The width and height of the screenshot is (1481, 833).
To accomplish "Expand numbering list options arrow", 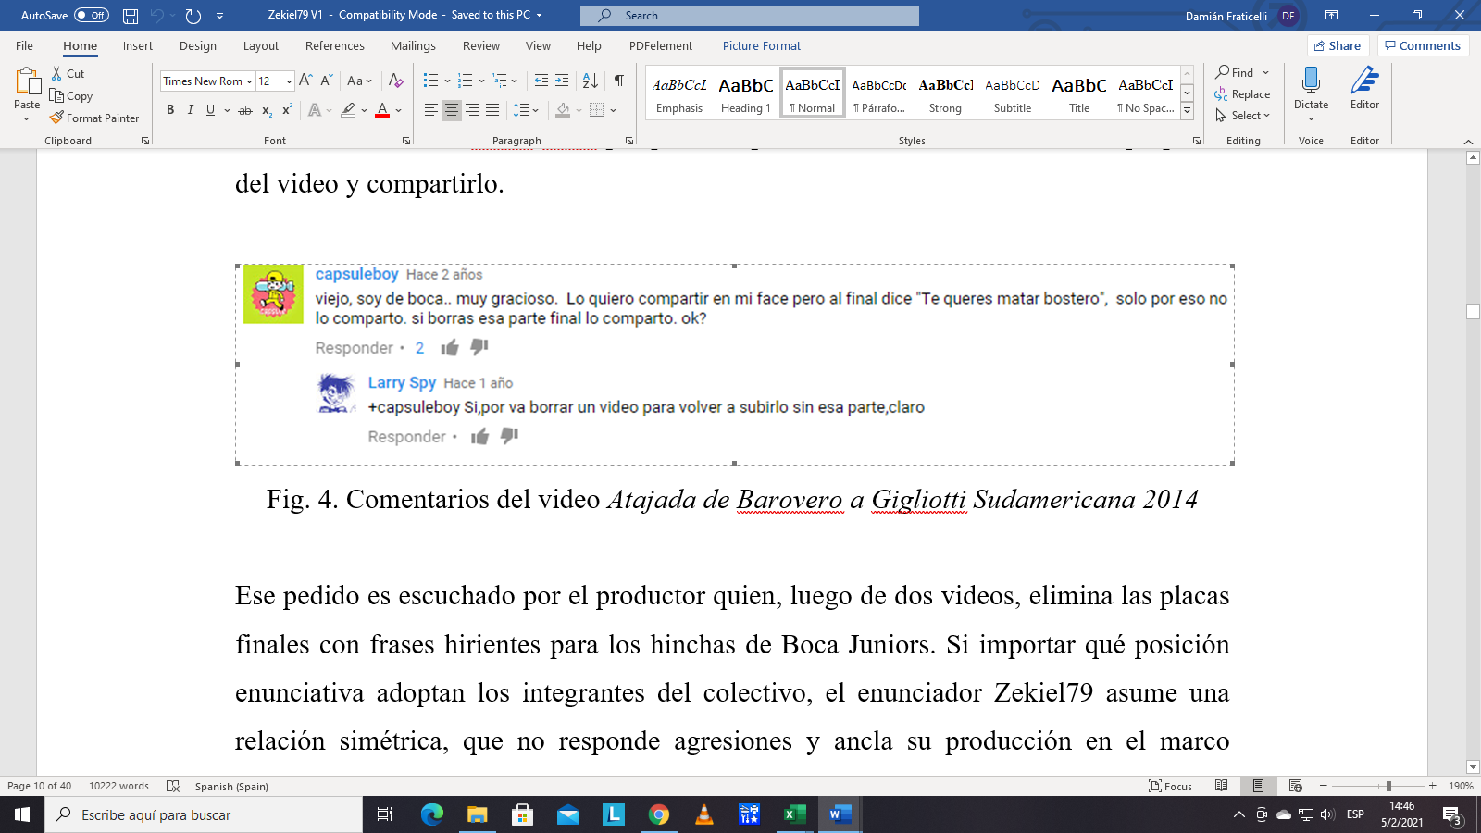I will click(481, 81).
